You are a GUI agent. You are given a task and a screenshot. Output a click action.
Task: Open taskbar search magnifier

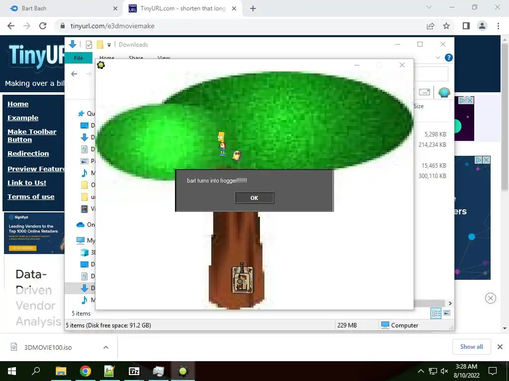(x=36, y=371)
